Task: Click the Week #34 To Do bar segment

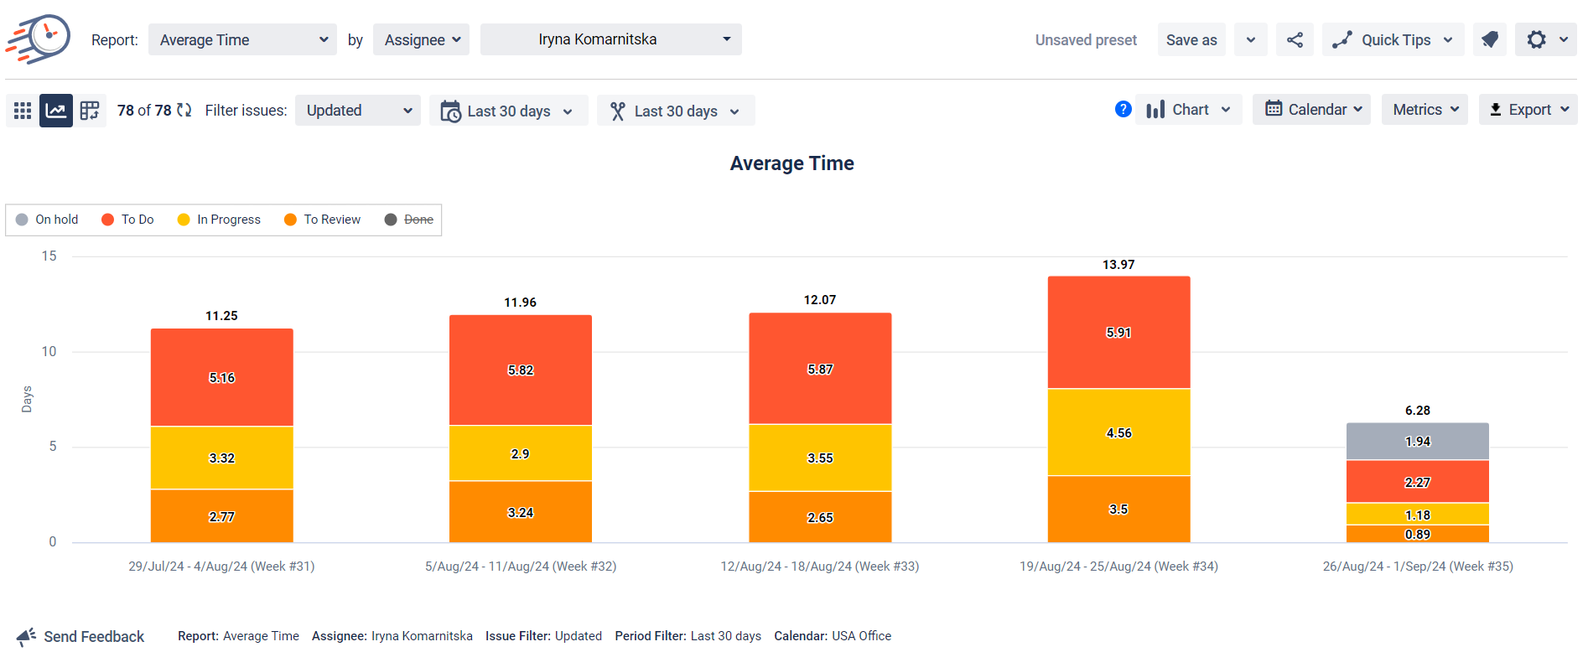Action: [x=1118, y=333]
